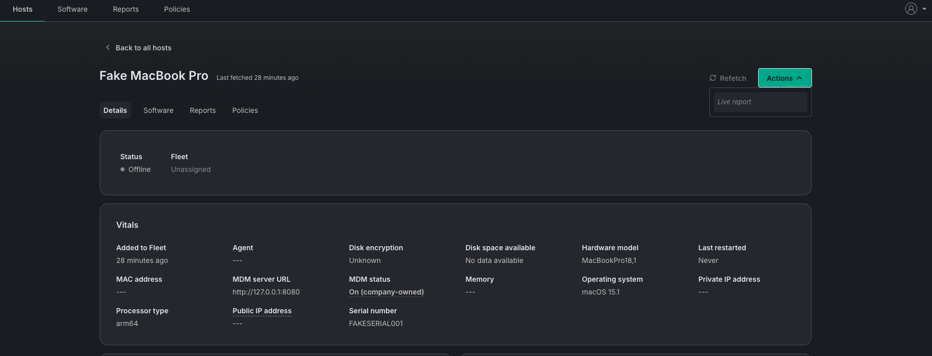
Task: Click the back chevron beside Back to all hosts
Action: tap(108, 47)
